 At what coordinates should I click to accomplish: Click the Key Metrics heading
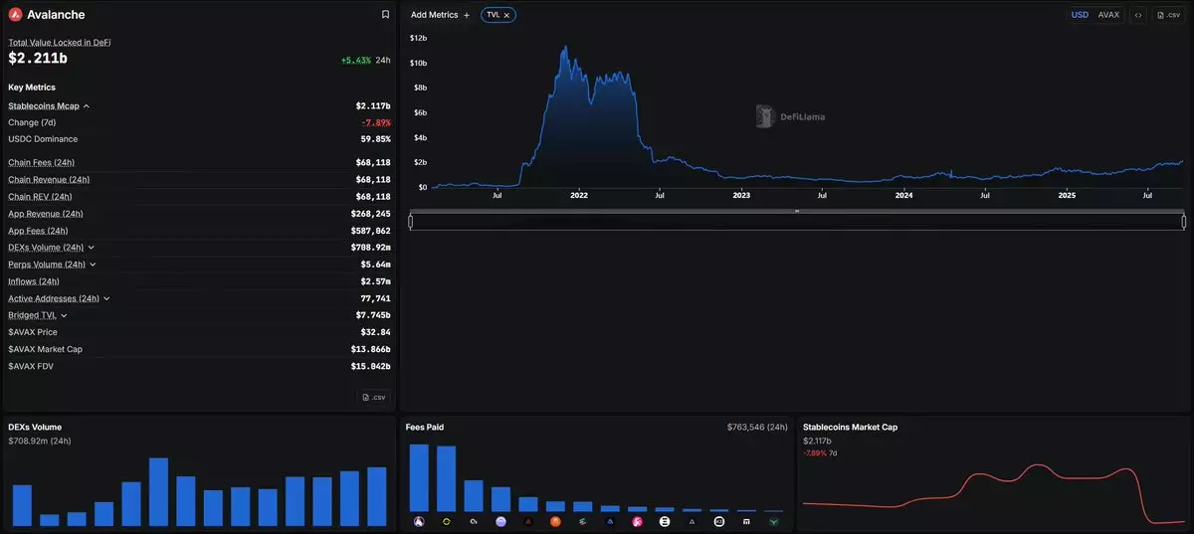pos(32,88)
